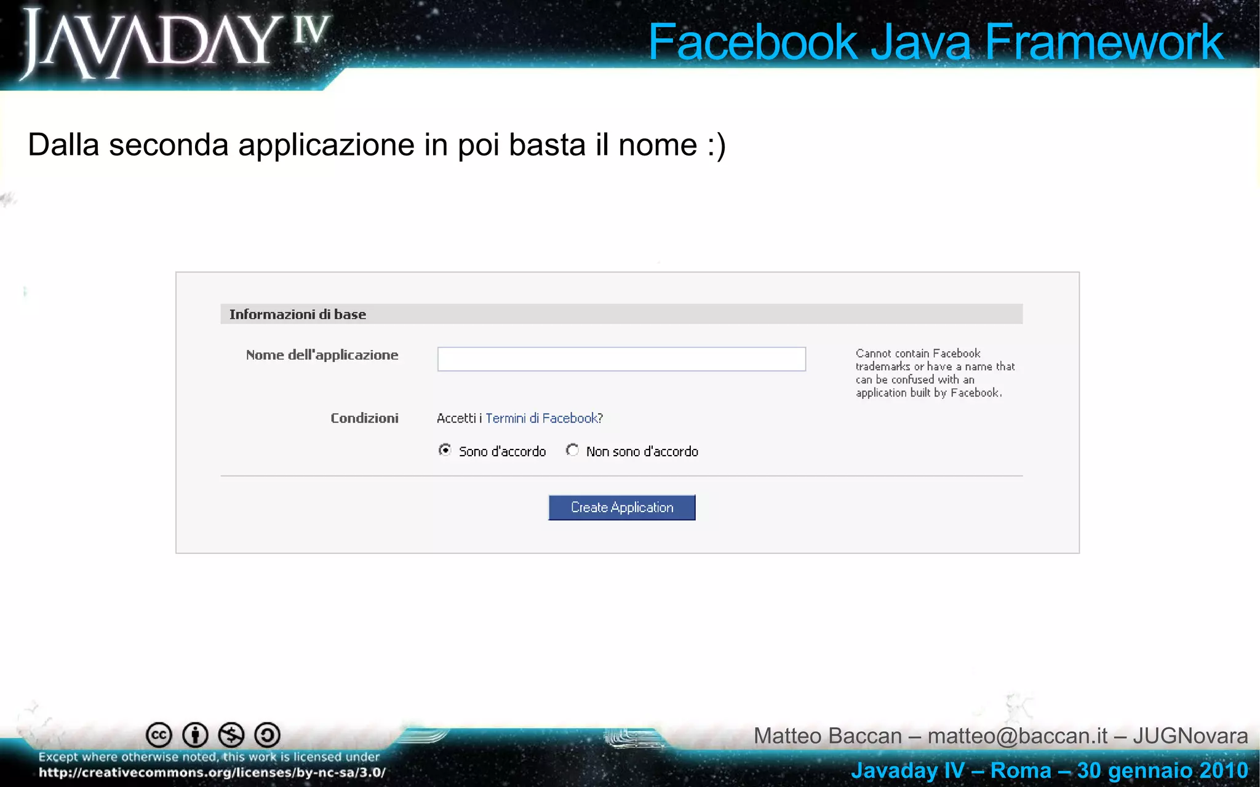This screenshot has width=1260, height=787.
Task: Open the Termini di Facebook link
Action: (x=541, y=418)
